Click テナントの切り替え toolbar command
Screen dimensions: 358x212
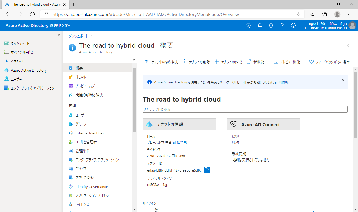tap(161, 62)
